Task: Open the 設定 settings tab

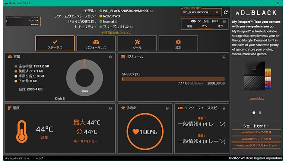Action: click(x=178, y=43)
